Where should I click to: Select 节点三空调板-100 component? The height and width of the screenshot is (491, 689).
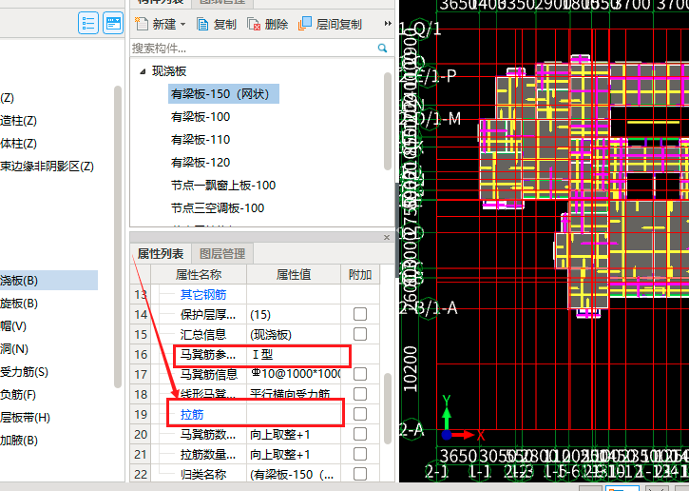coord(218,208)
